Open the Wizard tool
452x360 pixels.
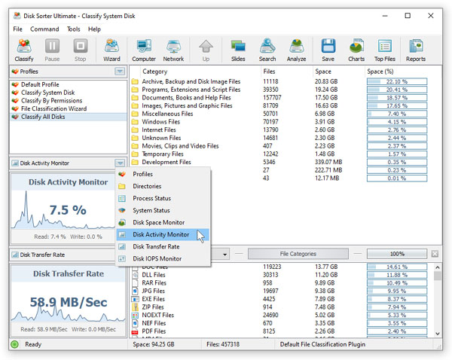click(111, 50)
